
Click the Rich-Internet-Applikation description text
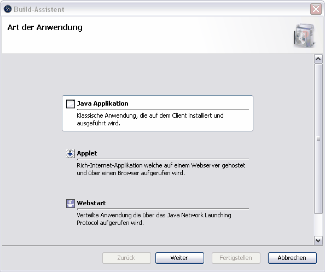click(x=161, y=169)
